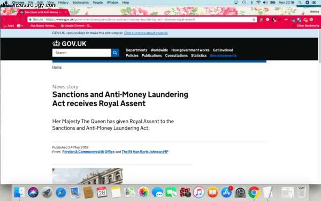Click the article building photo thumbnail

coord(87,176)
